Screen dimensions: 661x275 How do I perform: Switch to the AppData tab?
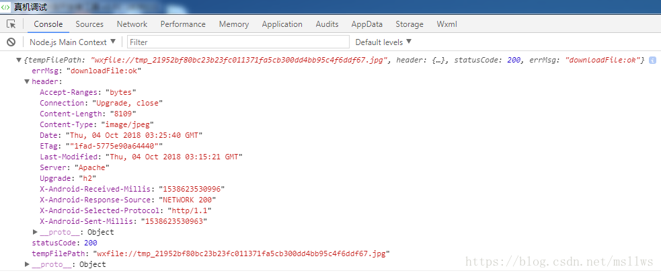(366, 24)
